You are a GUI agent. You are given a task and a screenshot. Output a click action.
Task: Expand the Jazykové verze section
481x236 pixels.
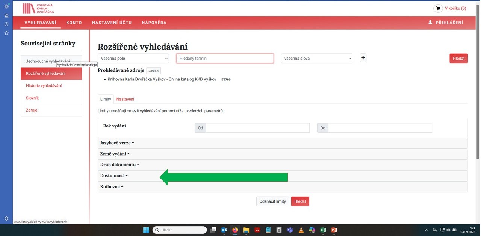[x=117, y=143]
